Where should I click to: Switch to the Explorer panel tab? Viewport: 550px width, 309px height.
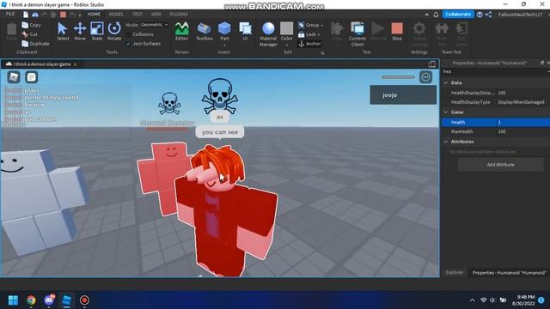click(455, 272)
